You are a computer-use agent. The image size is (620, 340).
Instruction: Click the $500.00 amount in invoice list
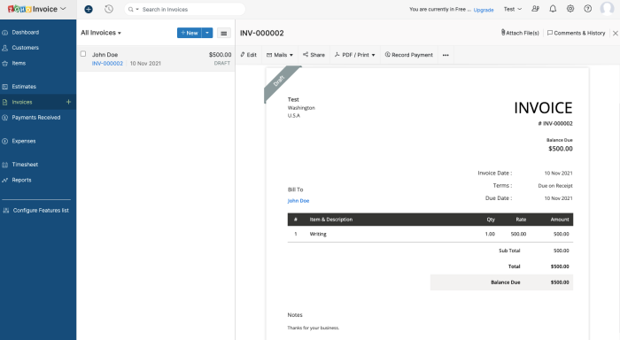point(221,55)
